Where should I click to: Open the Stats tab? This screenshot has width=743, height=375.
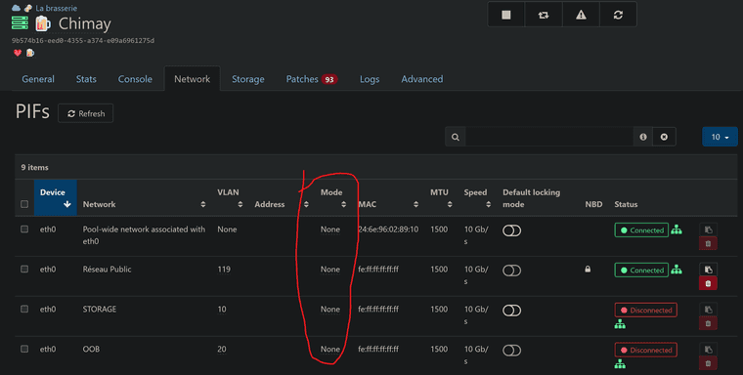coord(86,79)
